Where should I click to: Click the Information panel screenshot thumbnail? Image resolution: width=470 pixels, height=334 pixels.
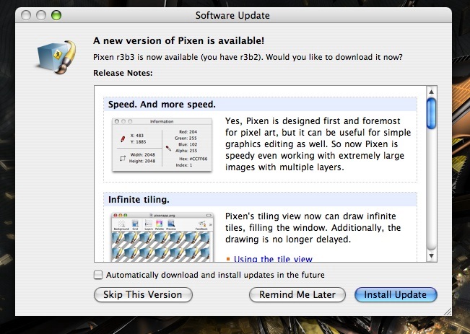point(162,145)
